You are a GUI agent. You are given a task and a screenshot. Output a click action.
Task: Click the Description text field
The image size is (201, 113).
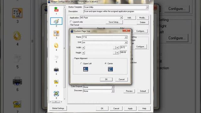point(116,11)
